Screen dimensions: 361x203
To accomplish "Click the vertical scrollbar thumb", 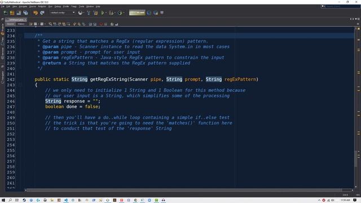I will tap(356, 159).
